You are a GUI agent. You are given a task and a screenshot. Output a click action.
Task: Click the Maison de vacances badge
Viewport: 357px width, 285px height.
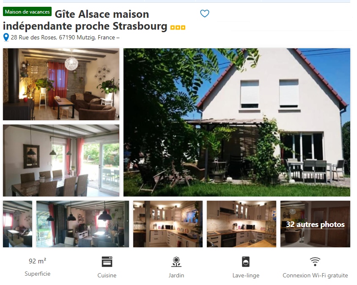pos(27,11)
